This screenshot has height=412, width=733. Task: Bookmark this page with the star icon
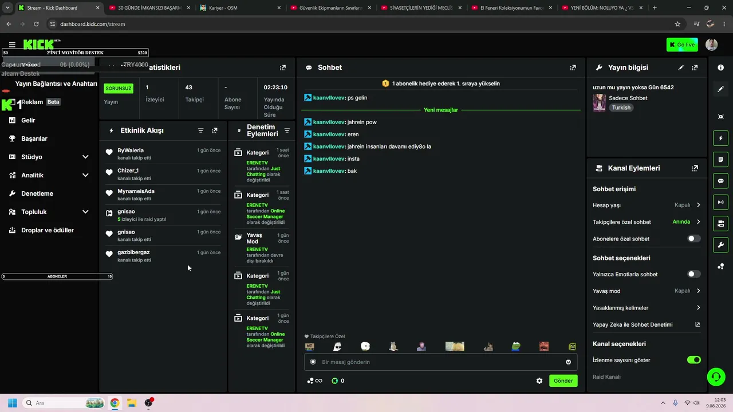(677, 24)
